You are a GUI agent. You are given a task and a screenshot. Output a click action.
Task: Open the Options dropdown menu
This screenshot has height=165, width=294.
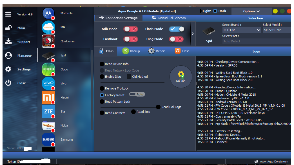(x=251, y=11)
